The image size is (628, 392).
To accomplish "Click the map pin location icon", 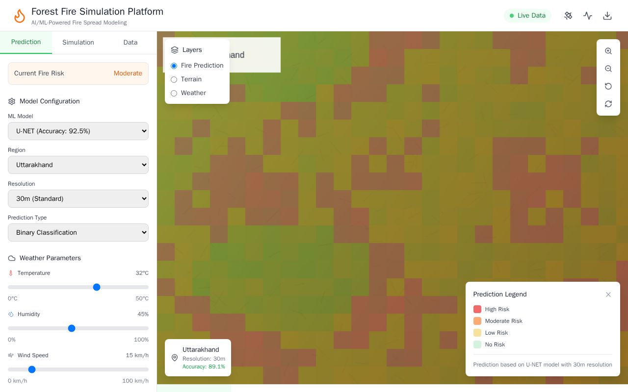I will point(175,358).
